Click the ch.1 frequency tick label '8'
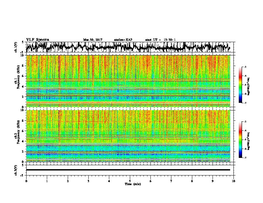Image resolution: width=263 pixels, height=203 pixels. point(23,66)
